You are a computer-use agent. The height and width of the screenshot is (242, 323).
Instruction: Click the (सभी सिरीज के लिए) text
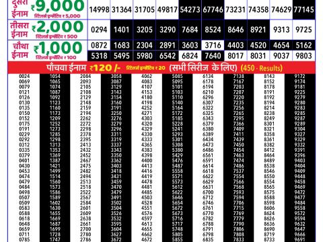pos(203,68)
